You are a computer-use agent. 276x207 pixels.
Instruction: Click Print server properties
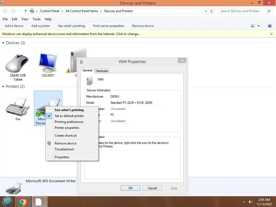(108, 26)
